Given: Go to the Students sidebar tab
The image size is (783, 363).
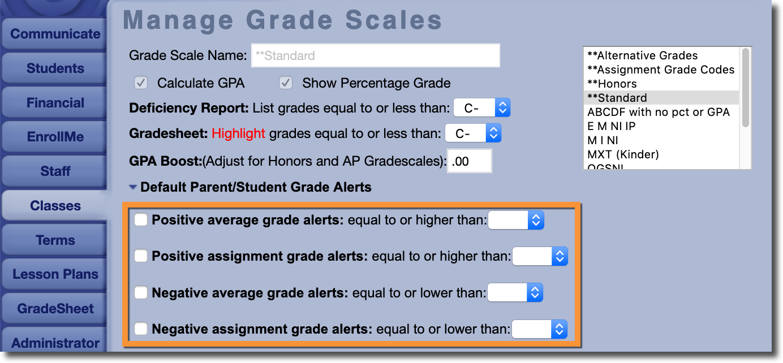Looking at the screenshot, I should coord(55,68).
